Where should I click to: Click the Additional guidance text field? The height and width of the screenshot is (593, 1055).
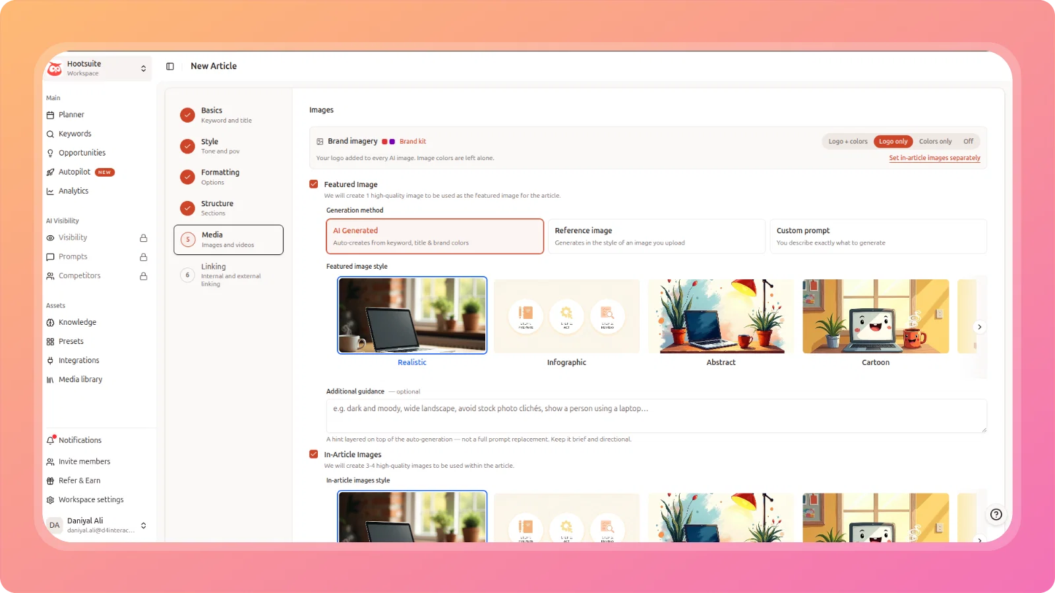pyautogui.click(x=657, y=416)
